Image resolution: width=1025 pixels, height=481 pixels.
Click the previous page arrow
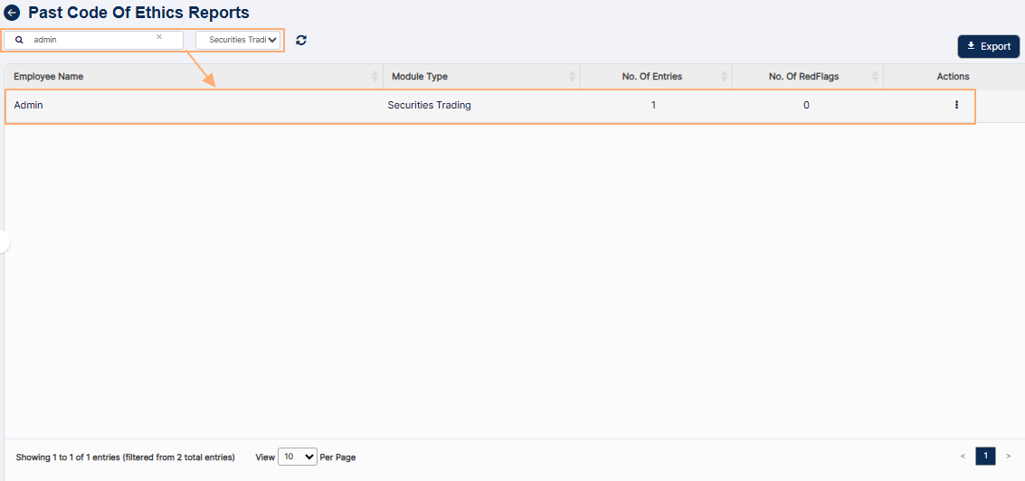(x=963, y=456)
